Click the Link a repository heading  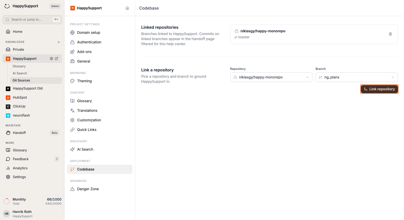[x=157, y=70]
